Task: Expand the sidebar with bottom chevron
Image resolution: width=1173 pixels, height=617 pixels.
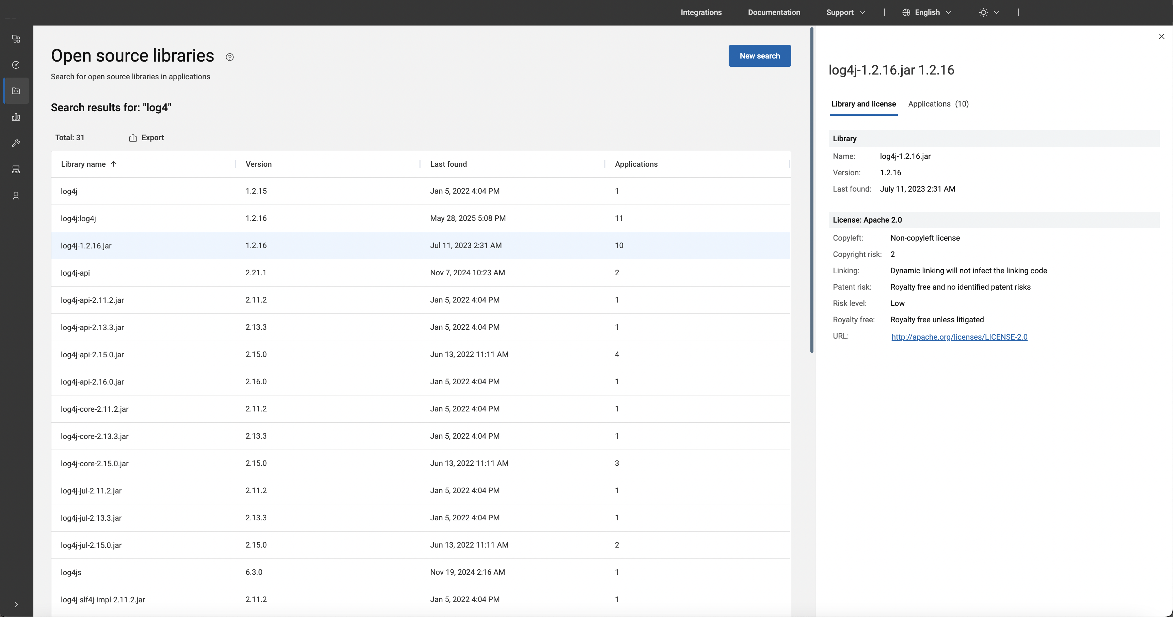Action: click(x=16, y=605)
